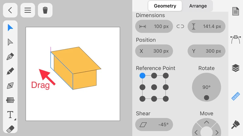
Task: Select top-left reference point
Action: (142, 76)
